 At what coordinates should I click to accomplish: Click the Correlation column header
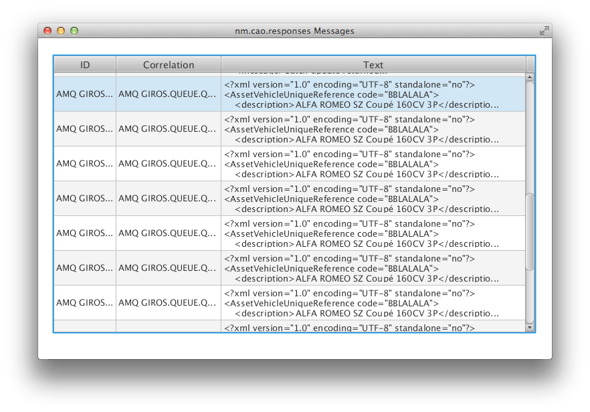[169, 65]
